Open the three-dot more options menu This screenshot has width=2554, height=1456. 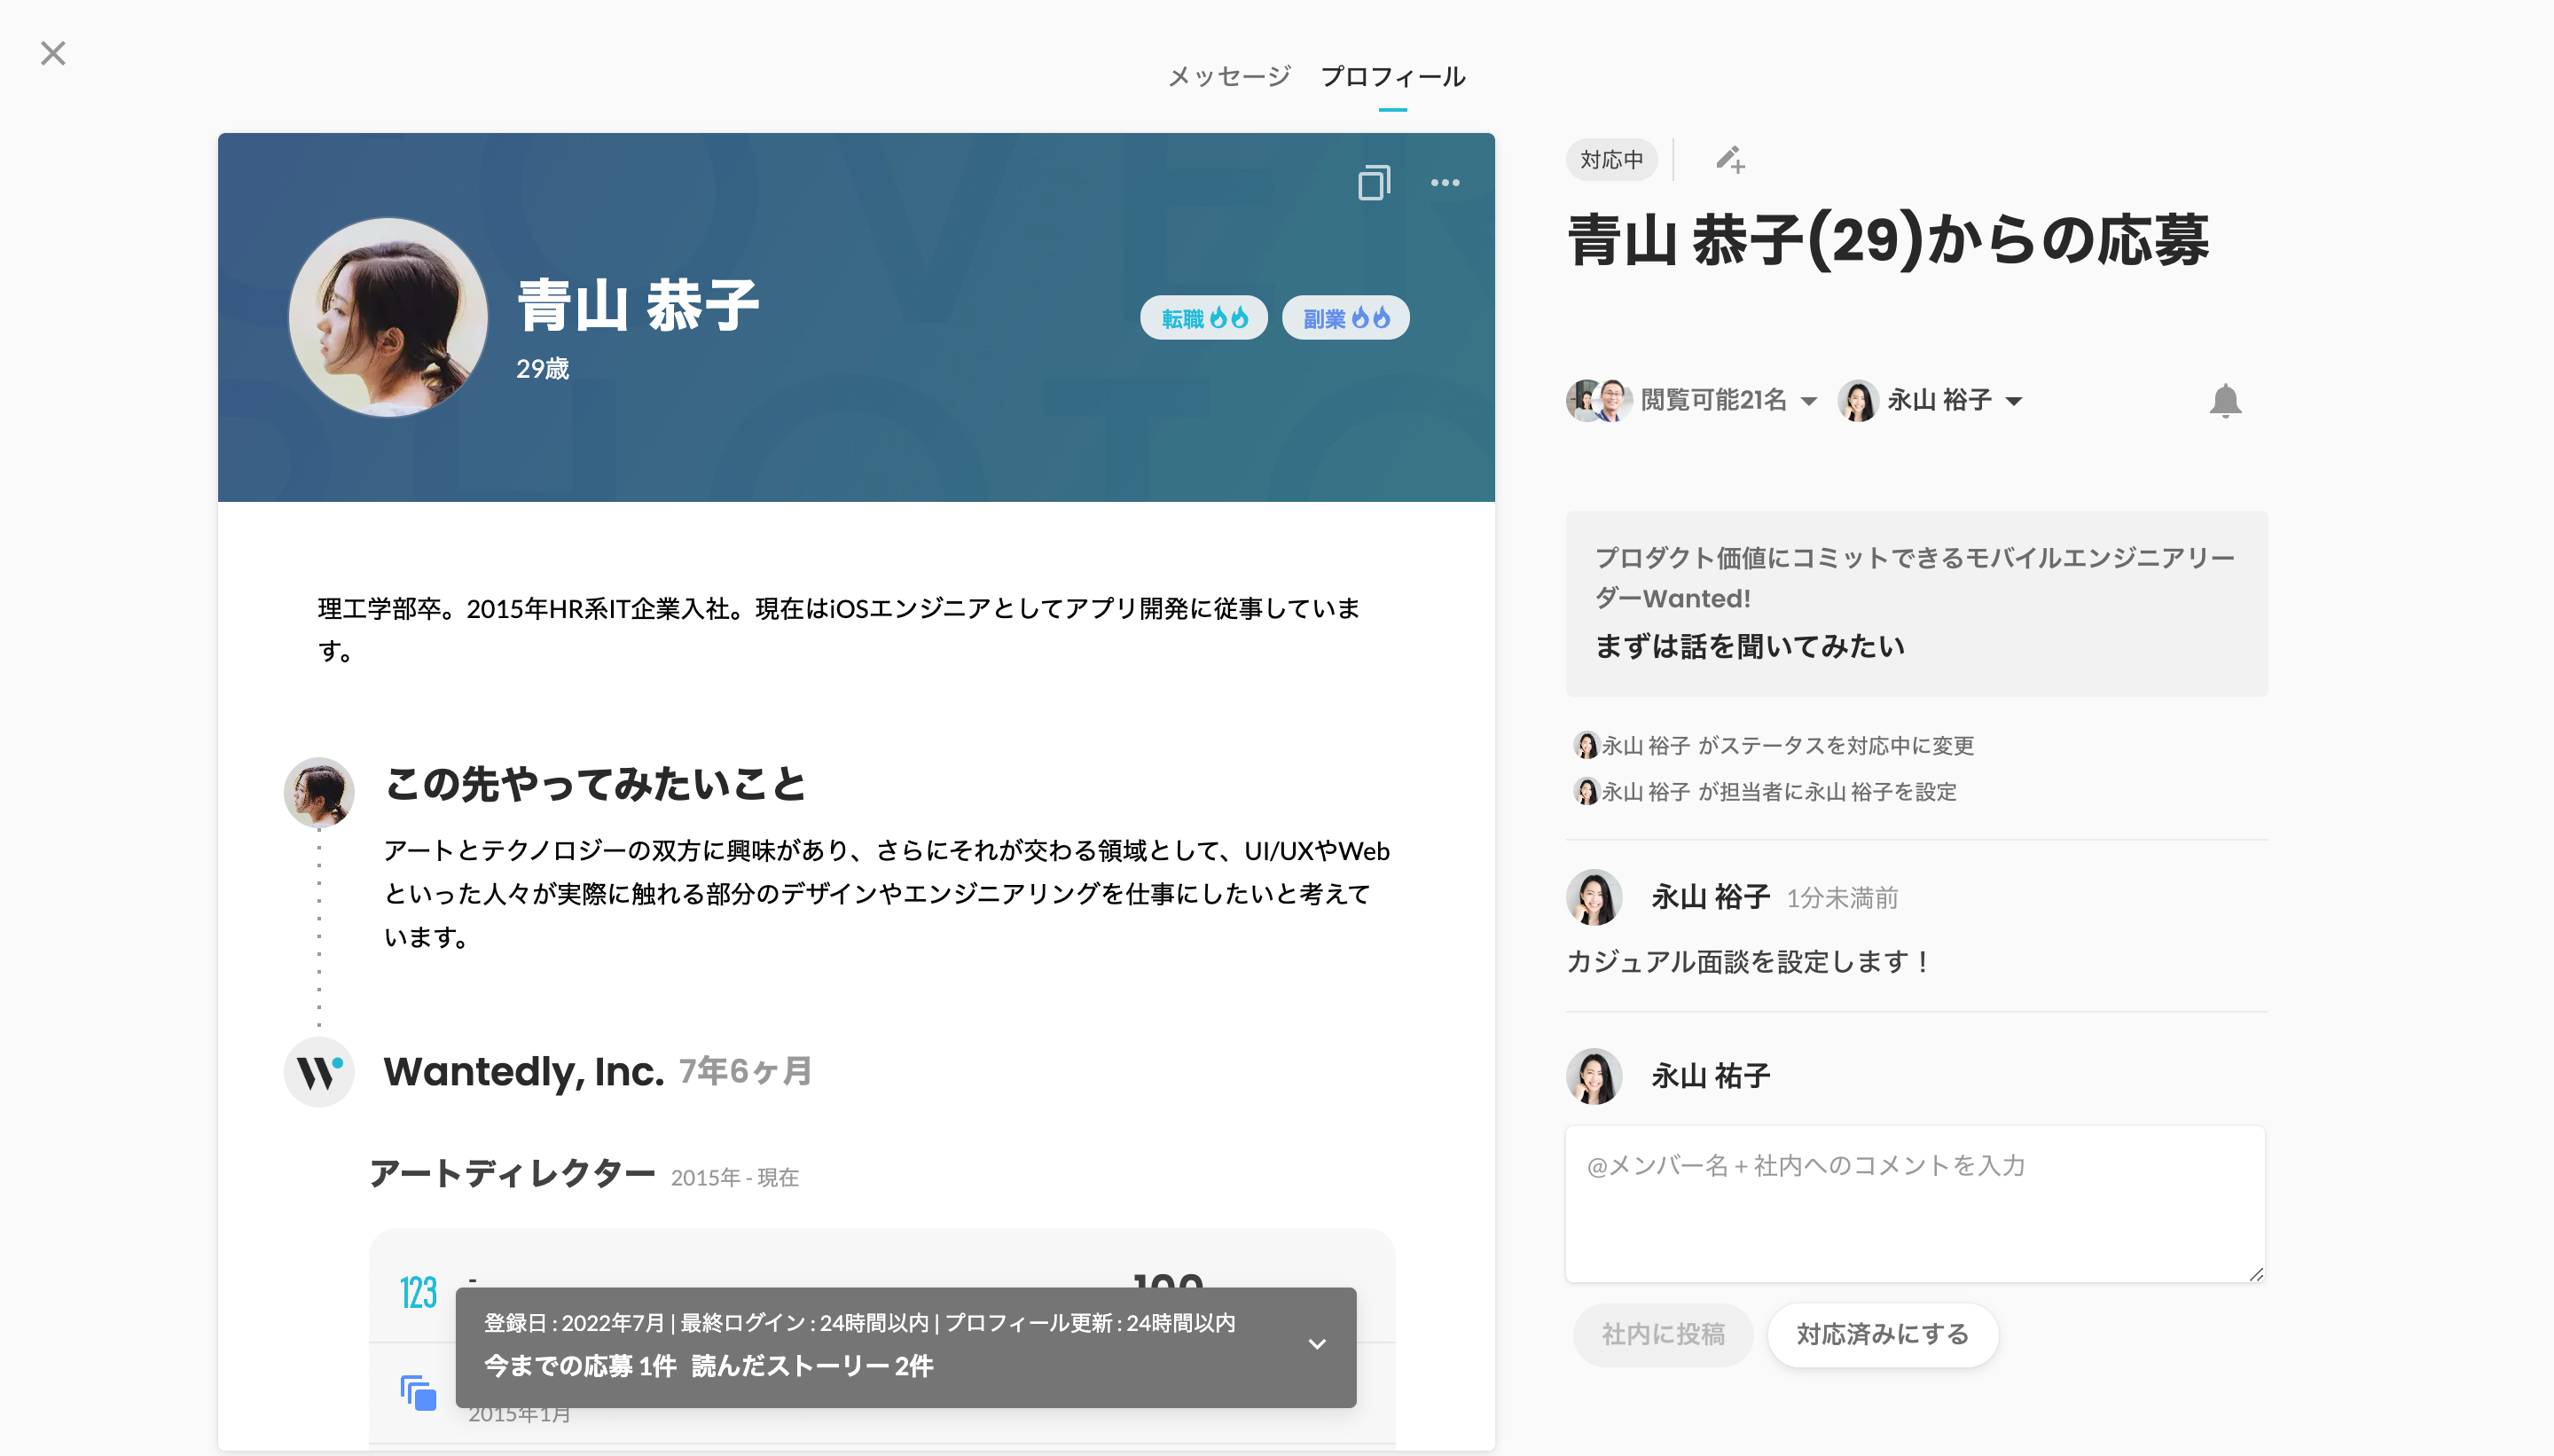pyautogui.click(x=1445, y=183)
